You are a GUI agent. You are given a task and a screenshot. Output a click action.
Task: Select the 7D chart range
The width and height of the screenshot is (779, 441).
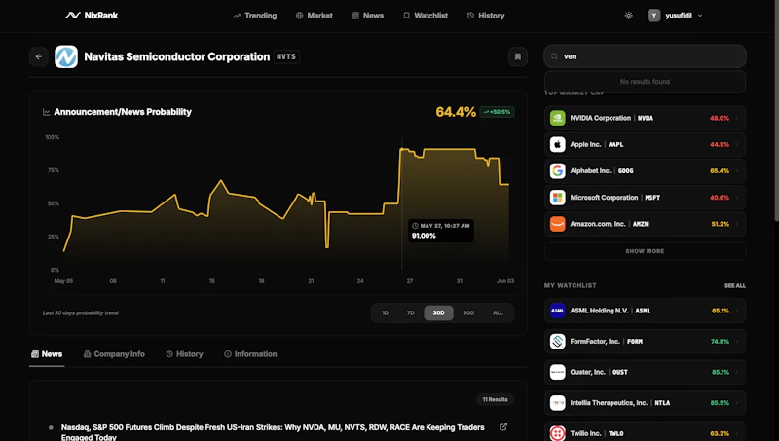tap(410, 312)
